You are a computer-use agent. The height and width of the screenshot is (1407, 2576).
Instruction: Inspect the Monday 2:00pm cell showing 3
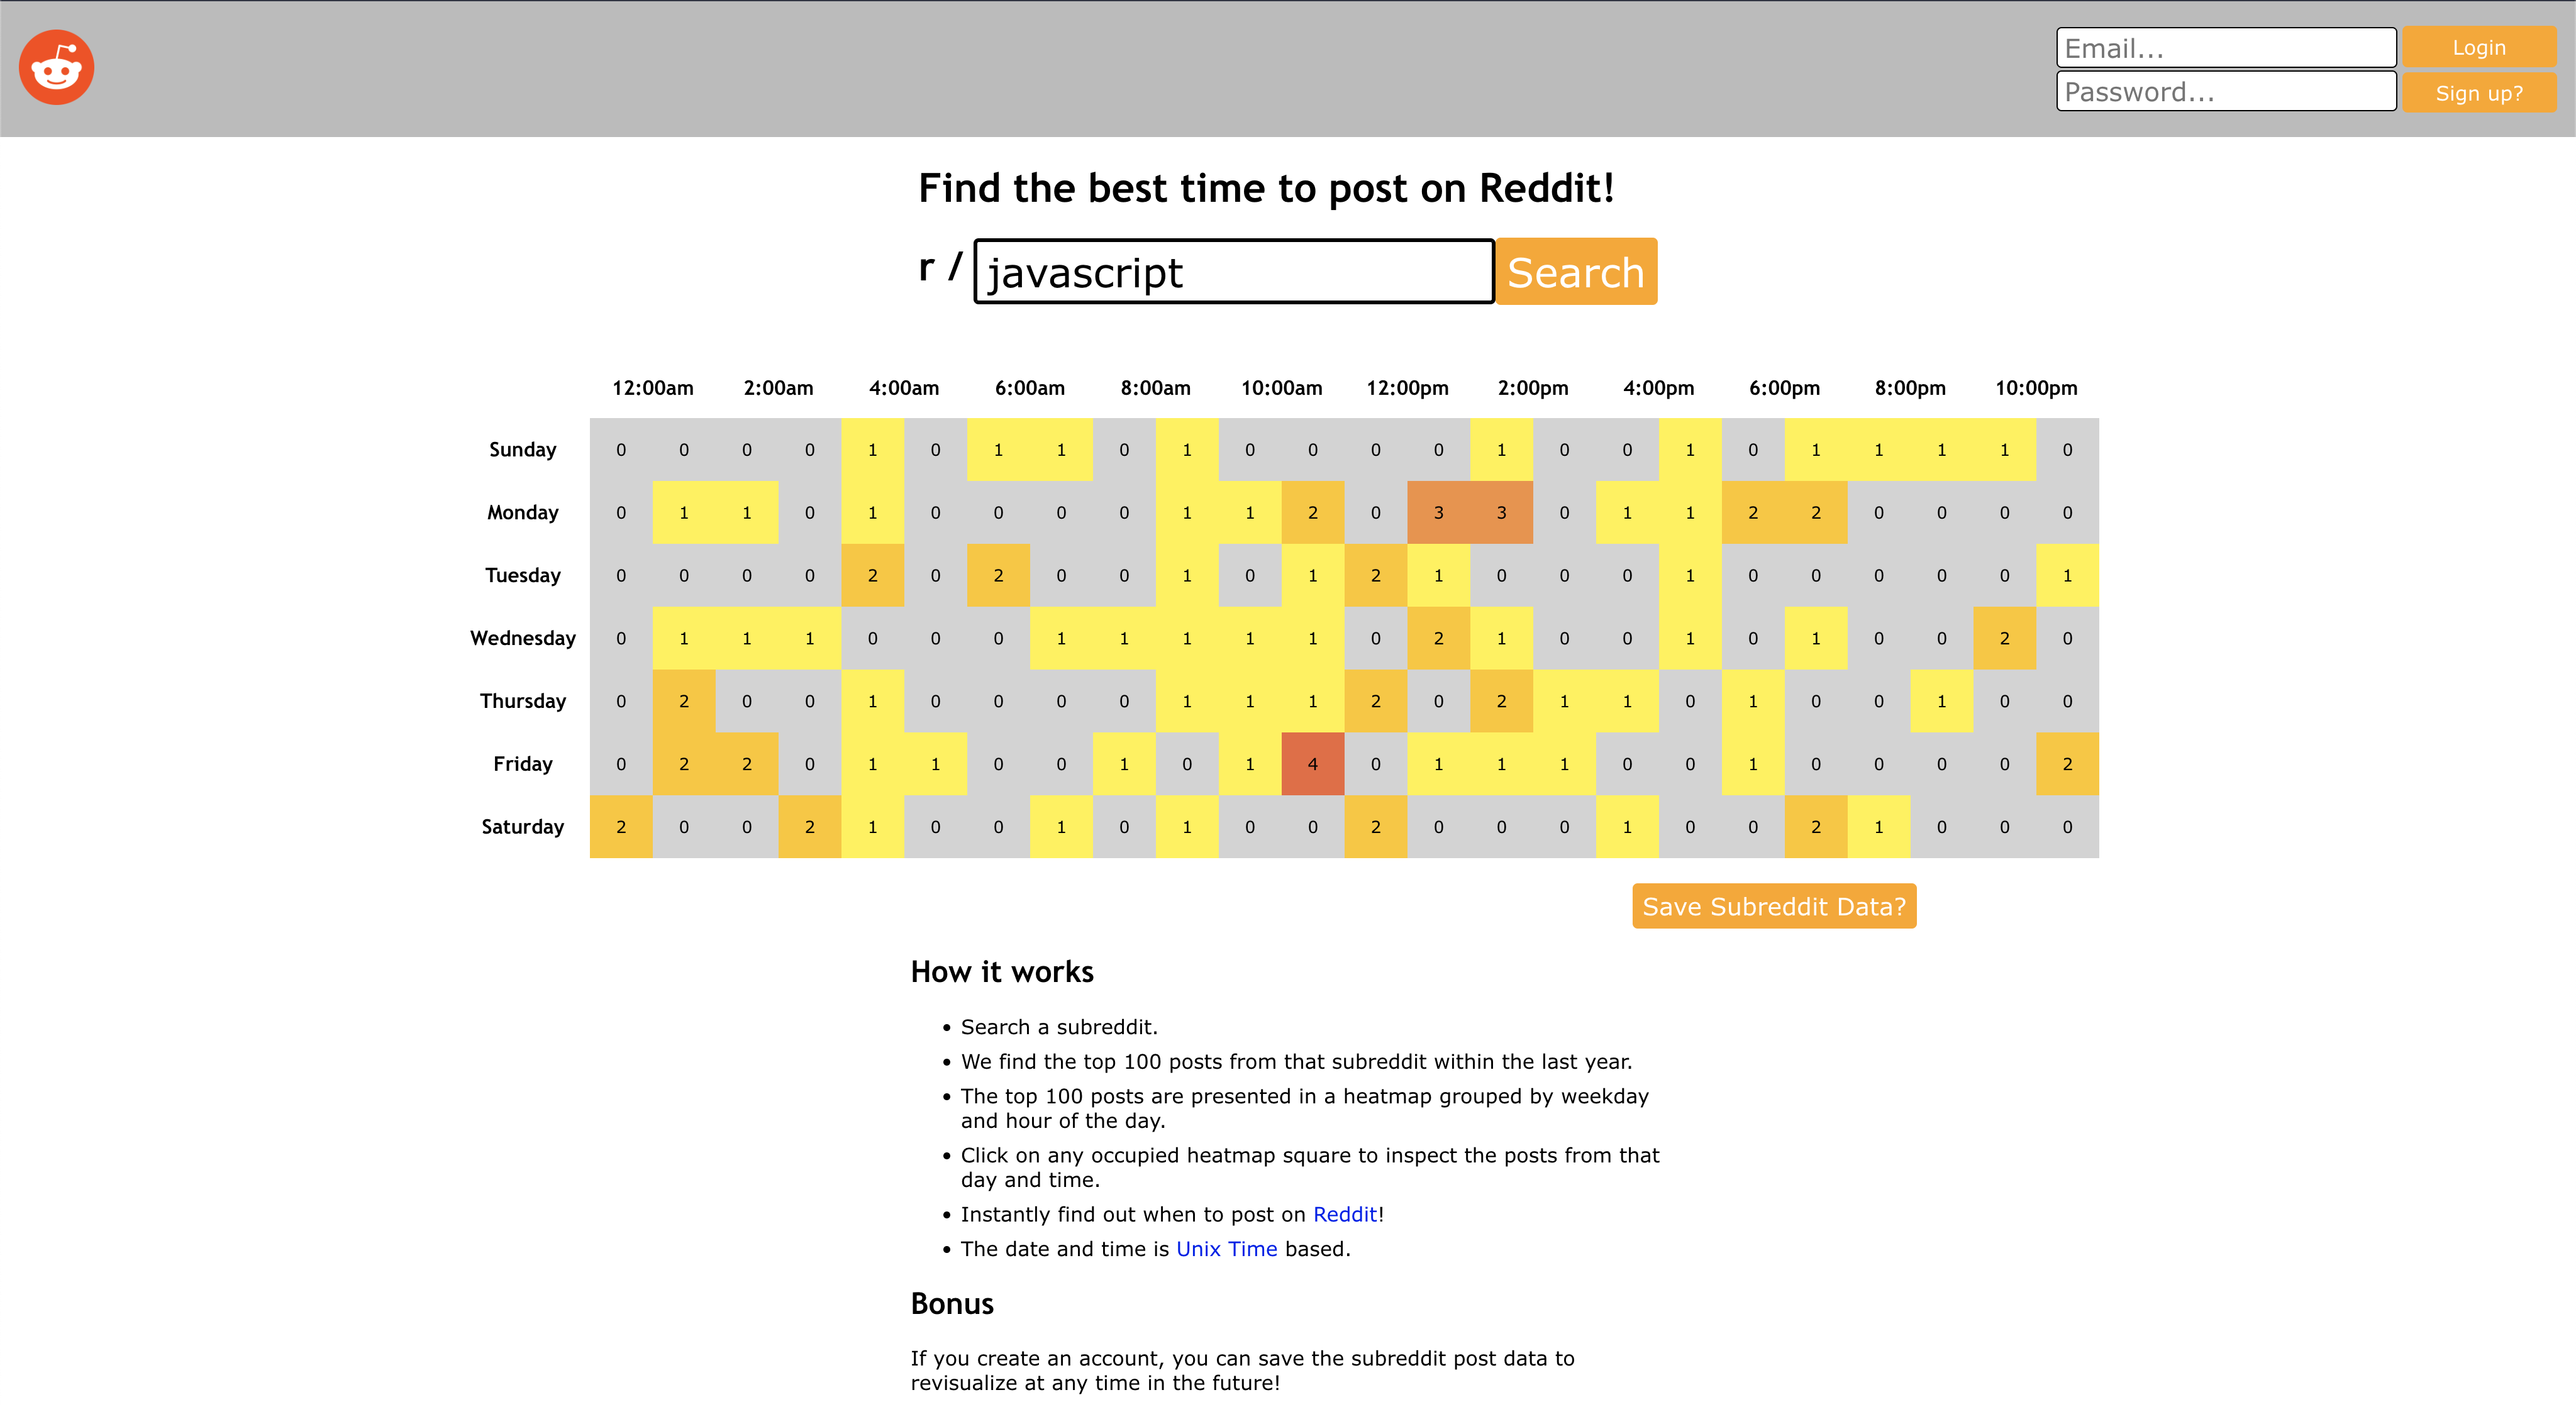click(1501, 513)
